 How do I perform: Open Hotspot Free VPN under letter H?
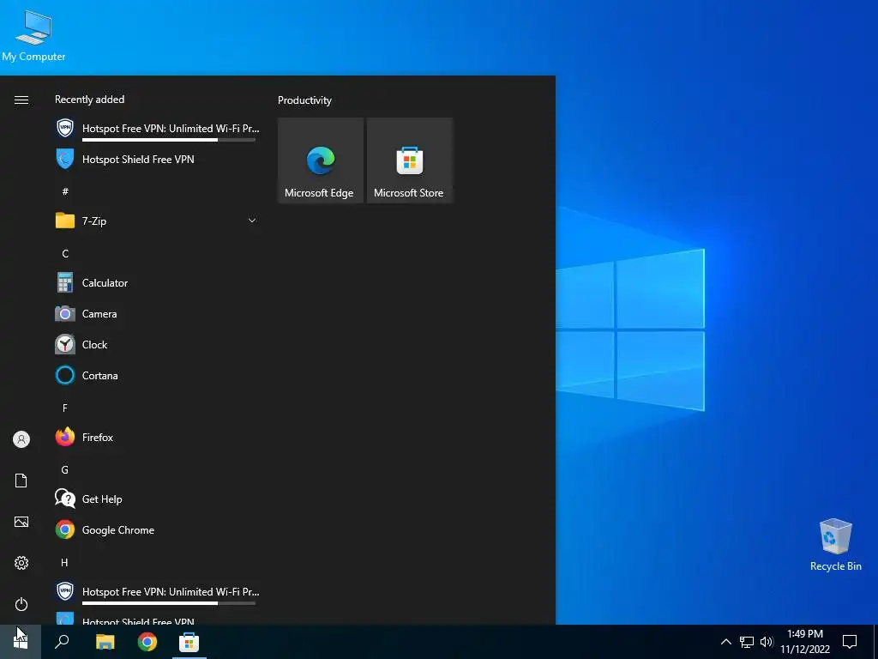[157, 592]
